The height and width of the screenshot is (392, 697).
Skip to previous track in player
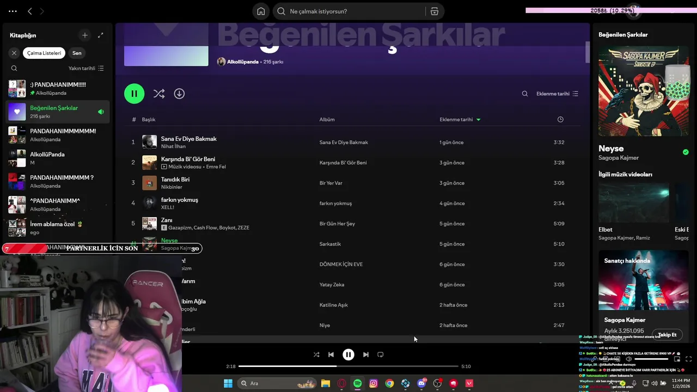[x=331, y=354]
